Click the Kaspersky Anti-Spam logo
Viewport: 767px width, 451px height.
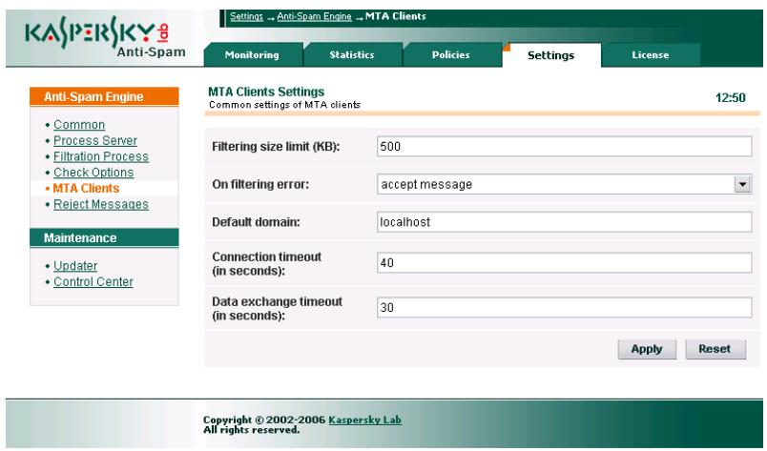105,38
